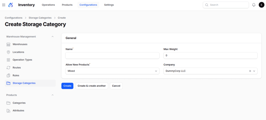Click the blue Create button
The height and width of the screenshot is (120, 266).
(x=67, y=86)
